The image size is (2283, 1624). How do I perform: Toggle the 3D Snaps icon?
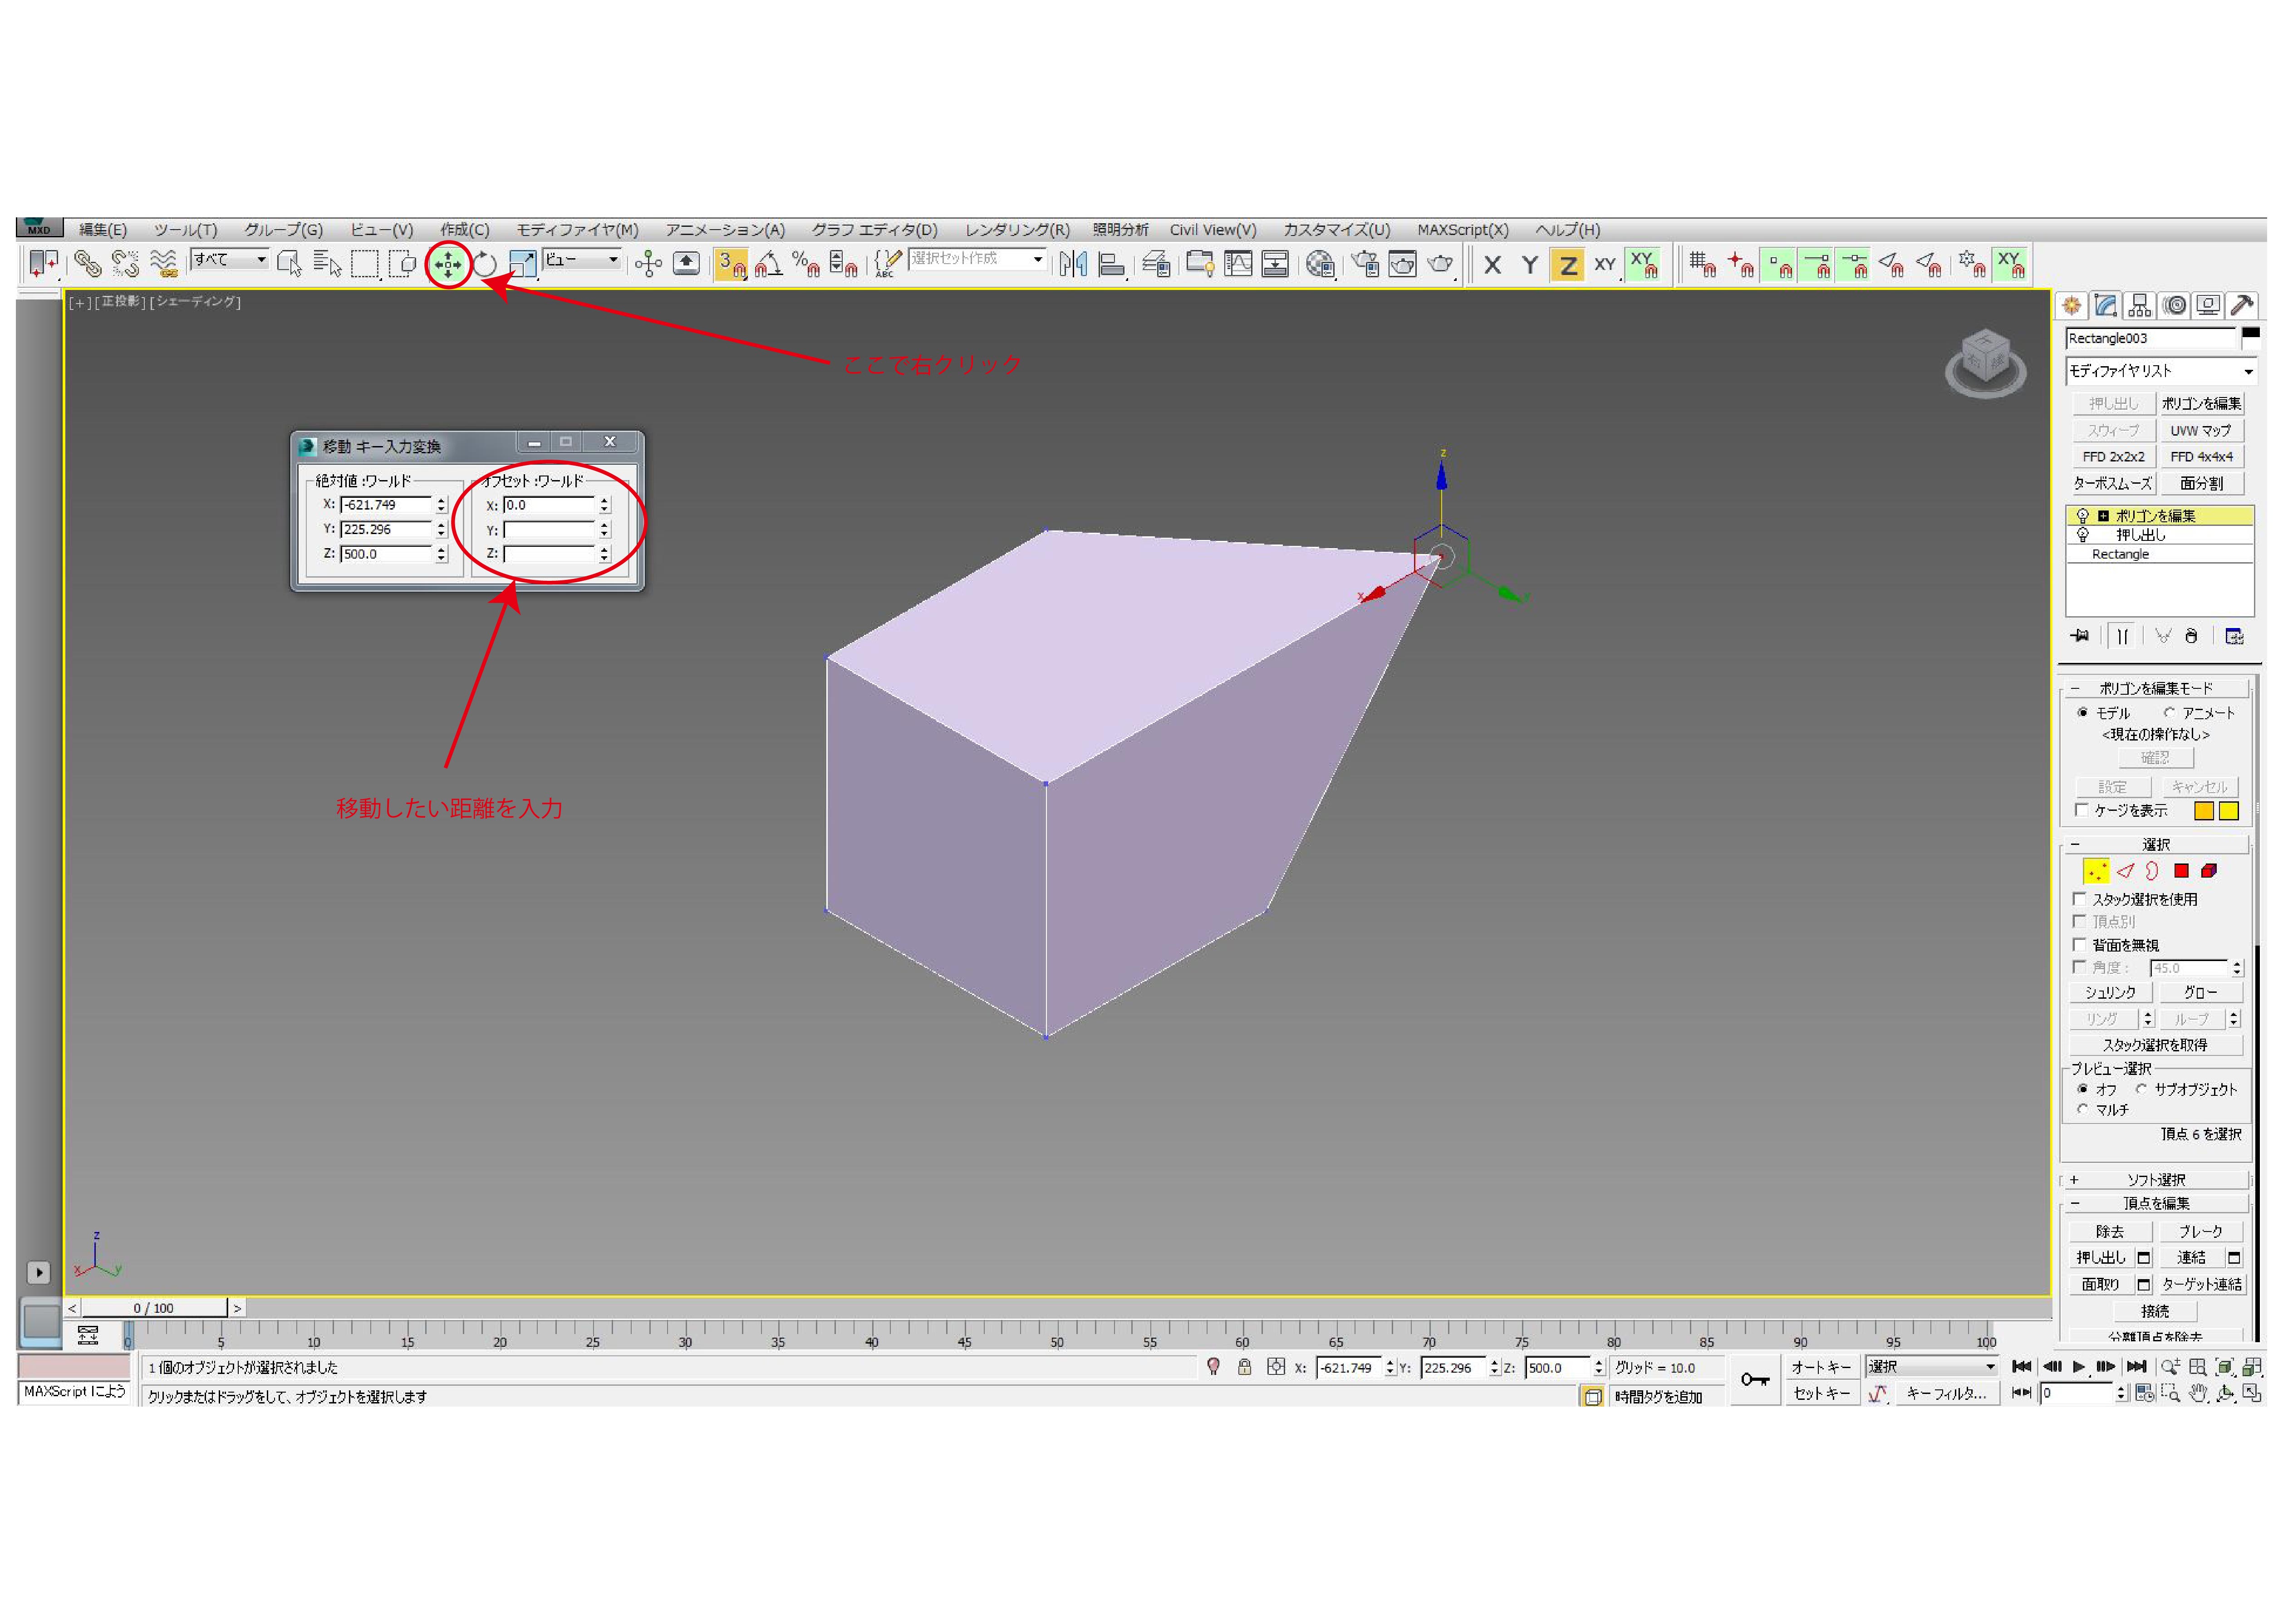click(x=731, y=265)
